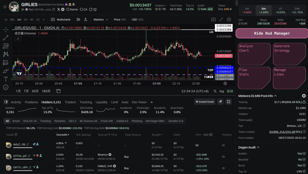Image resolution: width=308 pixels, height=174 pixels.
Task: Open Flow Stats panel
Action: coord(254,78)
